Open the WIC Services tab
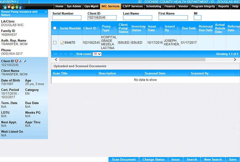 click(x=110, y=6)
